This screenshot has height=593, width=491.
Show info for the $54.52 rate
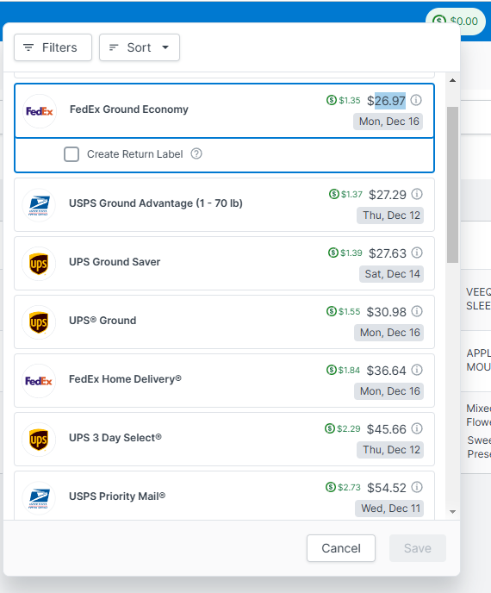coord(417,487)
